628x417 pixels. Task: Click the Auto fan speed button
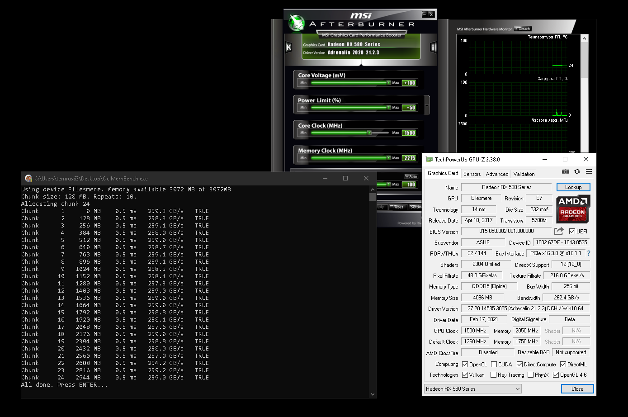(412, 176)
